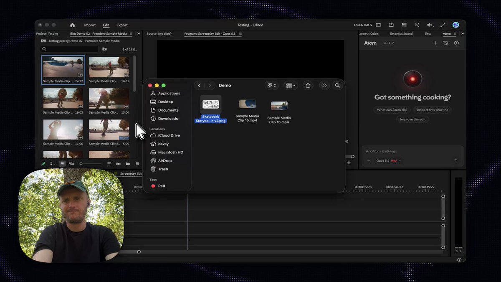The width and height of the screenshot is (501, 282).
Task: Click the plus attach icon in Atom input
Action: click(x=369, y=160)
